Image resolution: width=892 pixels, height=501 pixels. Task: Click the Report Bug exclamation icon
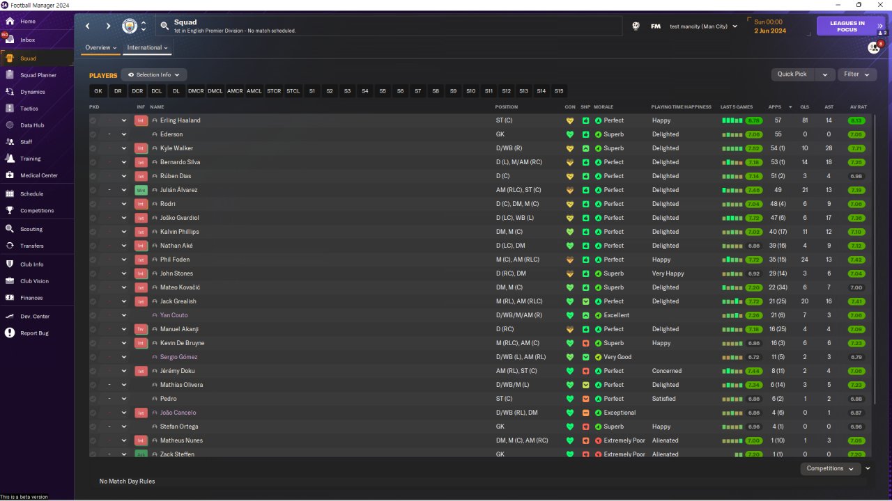click(x=10, y=333)
